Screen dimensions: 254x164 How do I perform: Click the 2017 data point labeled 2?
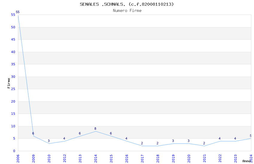click(x=142, y=146)
